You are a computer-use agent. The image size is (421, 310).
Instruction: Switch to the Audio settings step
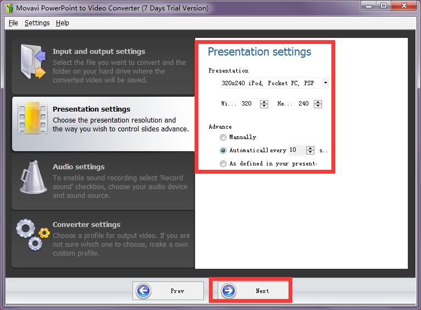pos(103,181)
